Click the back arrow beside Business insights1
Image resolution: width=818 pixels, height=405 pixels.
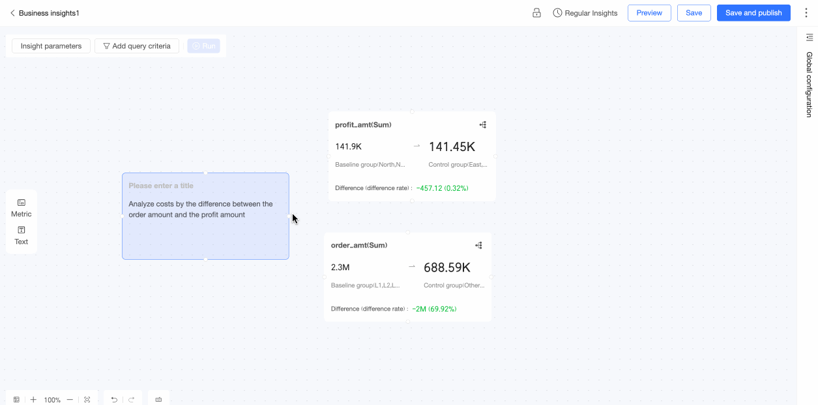(x=12, y=13)
